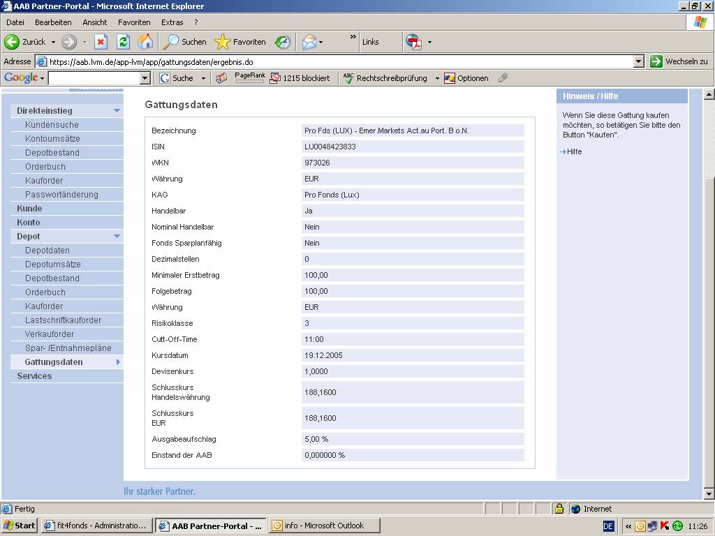Stop page loading with red X icon
715x536 pixels.
(101, 42)
